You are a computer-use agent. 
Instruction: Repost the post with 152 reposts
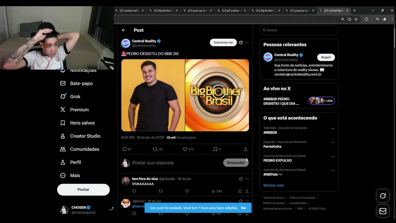click(x=155, y=149)
